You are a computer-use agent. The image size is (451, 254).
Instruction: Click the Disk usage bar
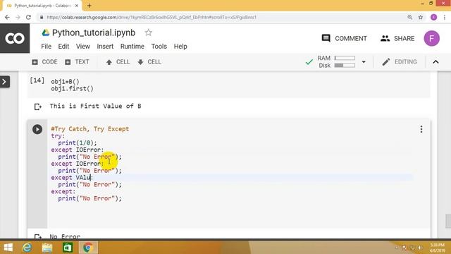pos(345,66)
